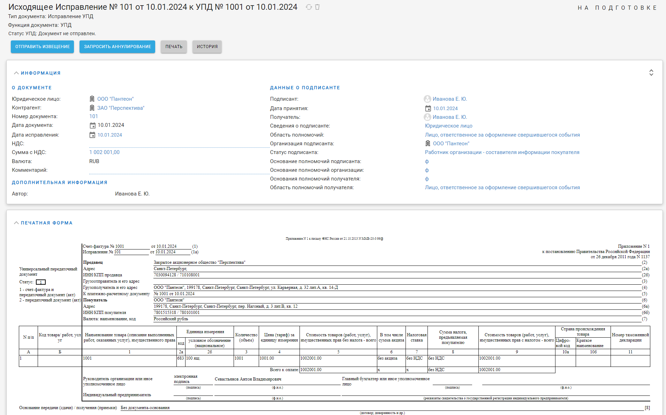Click calendar icon next to Дата принятия
666x415 pixels.
click(x=428, y=108)
